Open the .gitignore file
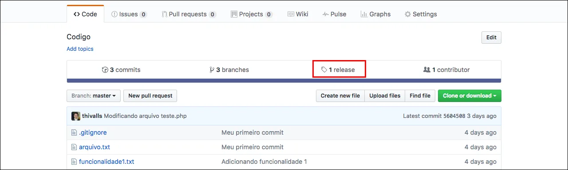This screenshot has height=170, width=568. [93, 132]
